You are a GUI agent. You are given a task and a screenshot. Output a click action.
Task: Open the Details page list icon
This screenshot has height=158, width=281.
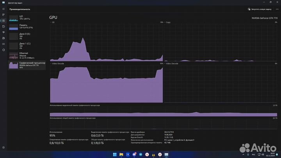click(4, 44)
